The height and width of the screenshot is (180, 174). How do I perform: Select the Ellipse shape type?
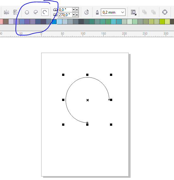27,12
